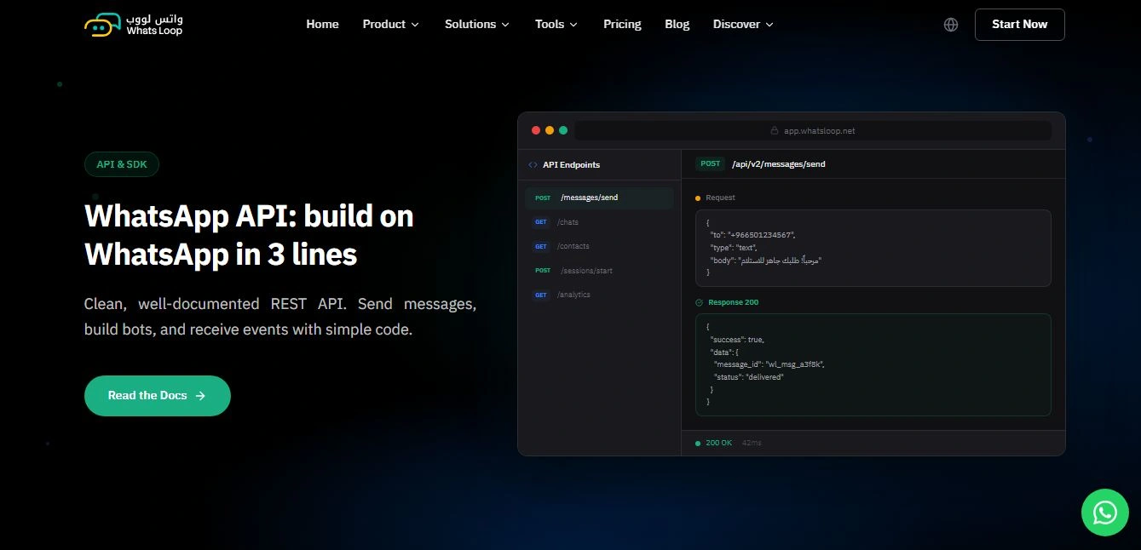The image size is (1141, 550).
Task: Click the "to" phone number line
Action: point(752,234)
